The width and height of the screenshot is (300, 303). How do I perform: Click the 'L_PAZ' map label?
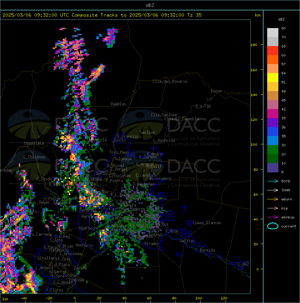tap(243, 264)
